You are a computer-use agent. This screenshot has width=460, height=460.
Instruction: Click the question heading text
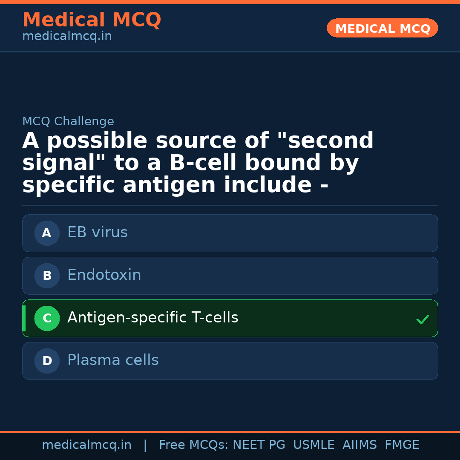tap(198, 163)
